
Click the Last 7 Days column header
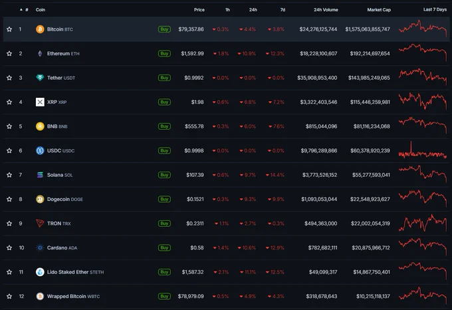coord(435,9)
